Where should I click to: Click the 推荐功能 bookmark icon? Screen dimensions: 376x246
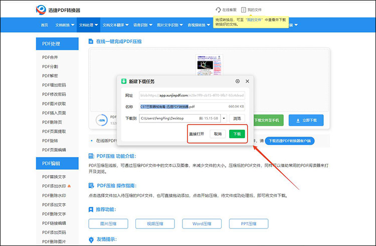[91, 209]
